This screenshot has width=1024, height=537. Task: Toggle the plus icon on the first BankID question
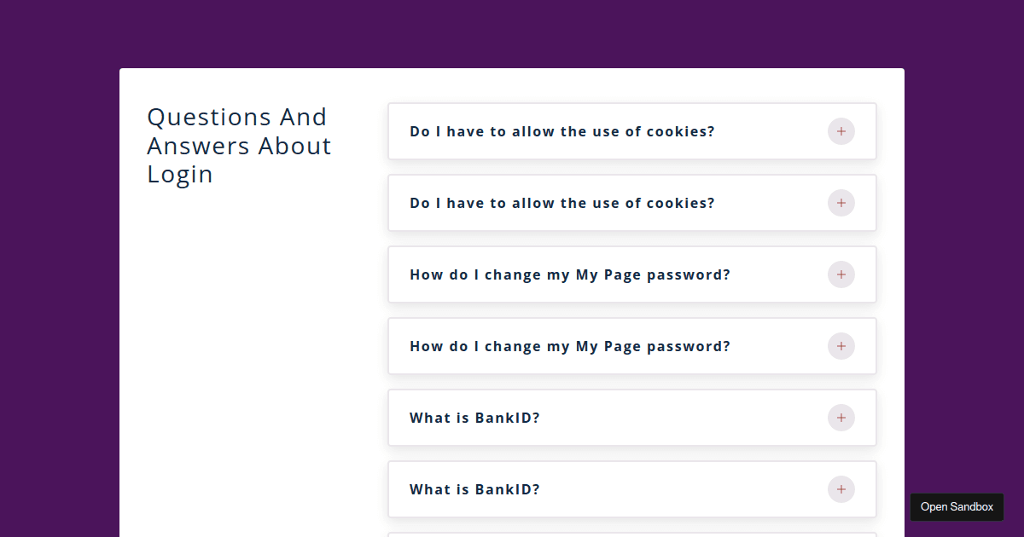(x=841, y=418)
